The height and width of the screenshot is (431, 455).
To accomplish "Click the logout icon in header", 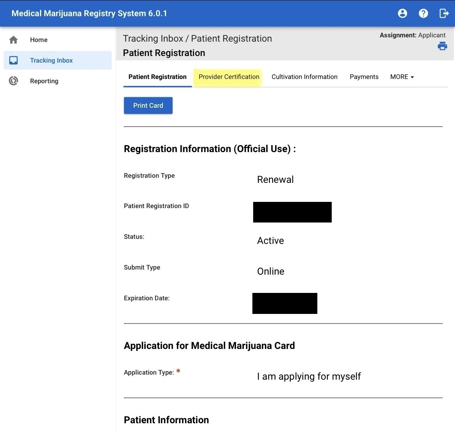I will [x=444, y=14].
